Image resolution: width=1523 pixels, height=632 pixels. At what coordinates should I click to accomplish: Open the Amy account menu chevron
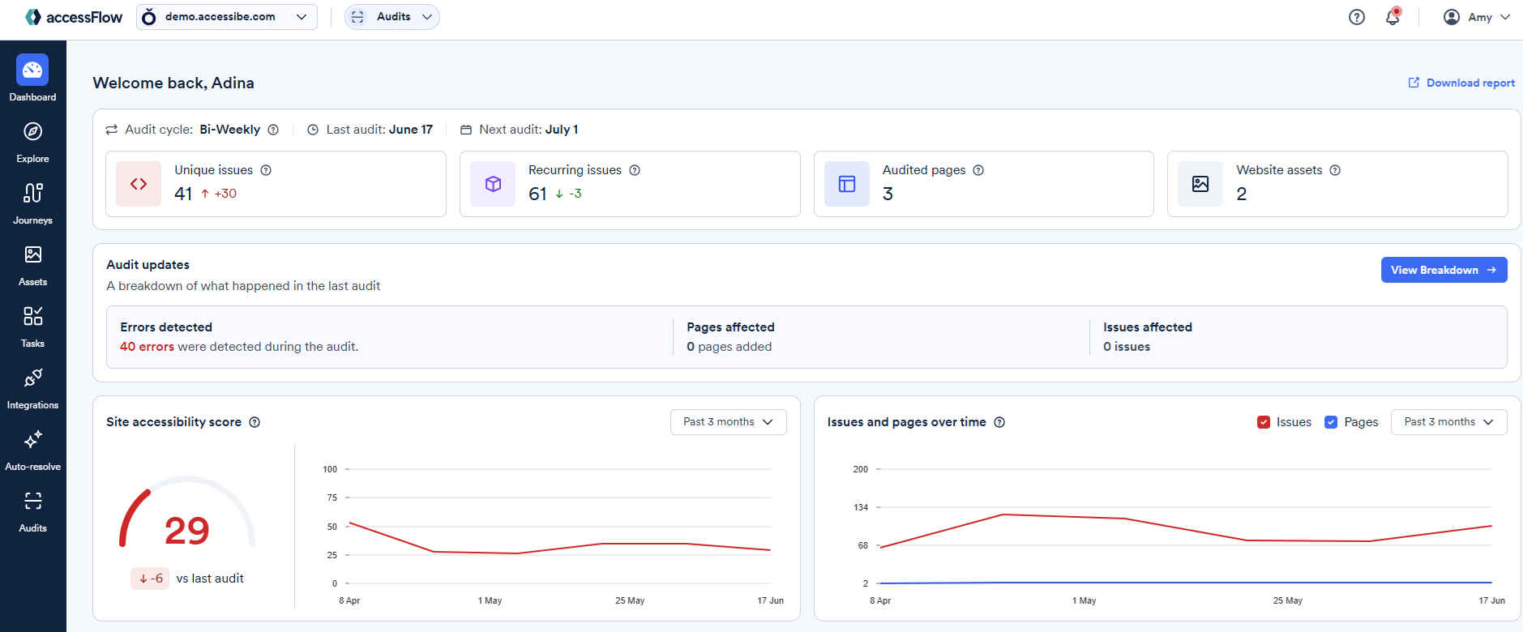pyautogui.click(x=1505, y=17)
